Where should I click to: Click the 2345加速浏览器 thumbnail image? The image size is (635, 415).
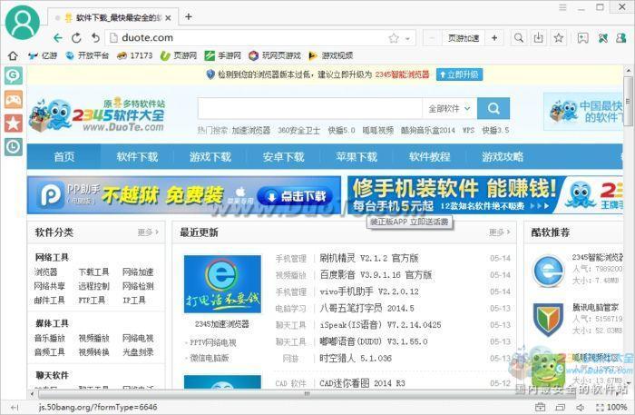coord(222,284)
